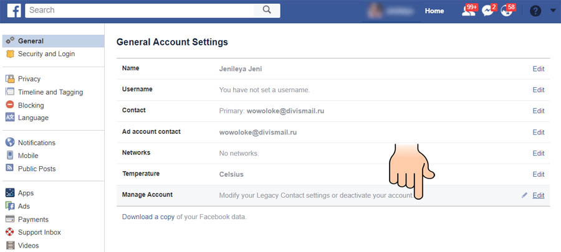Click the Temperature row label

tap(141, 174)
